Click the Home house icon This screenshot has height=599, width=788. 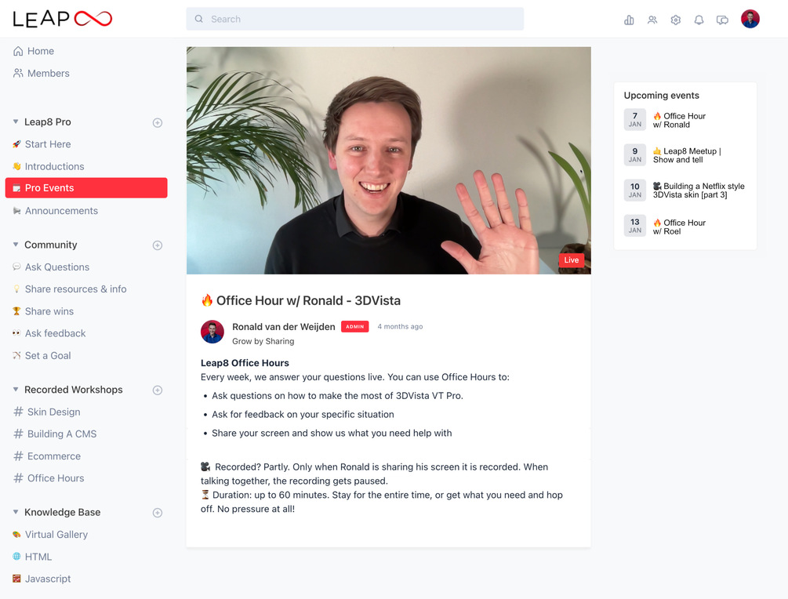click(x=18, y=51)
